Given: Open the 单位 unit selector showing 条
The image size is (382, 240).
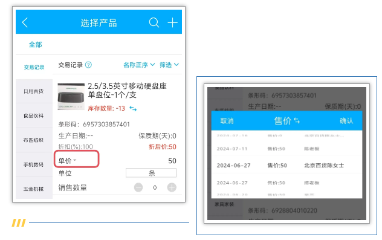Looking at the screenshot, I should tap(151, 173).
